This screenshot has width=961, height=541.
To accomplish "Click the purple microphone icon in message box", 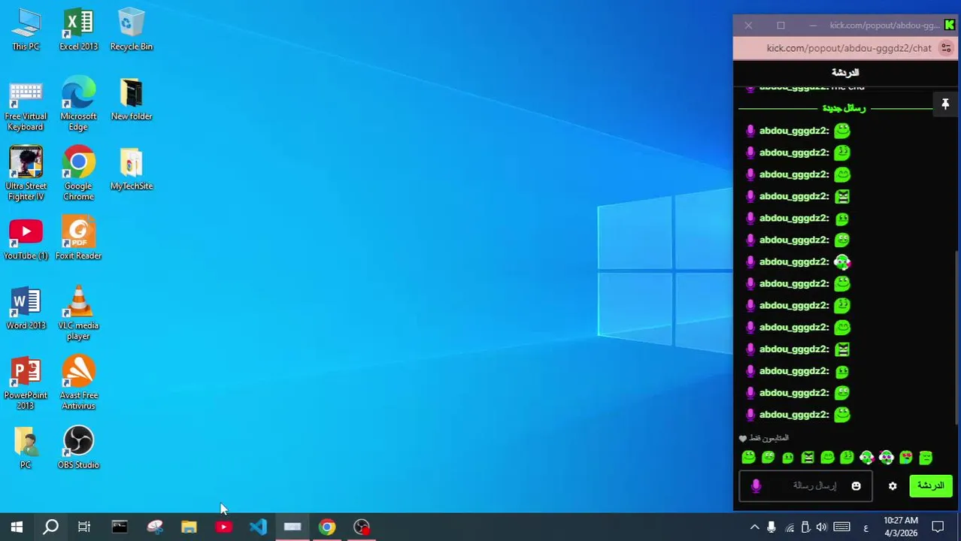I will click(x=756, y=486).
